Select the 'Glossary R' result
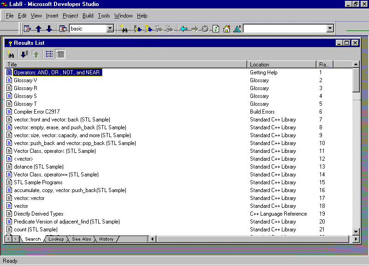Viewport: 369px width, 266px height. (x=25, y=88)
